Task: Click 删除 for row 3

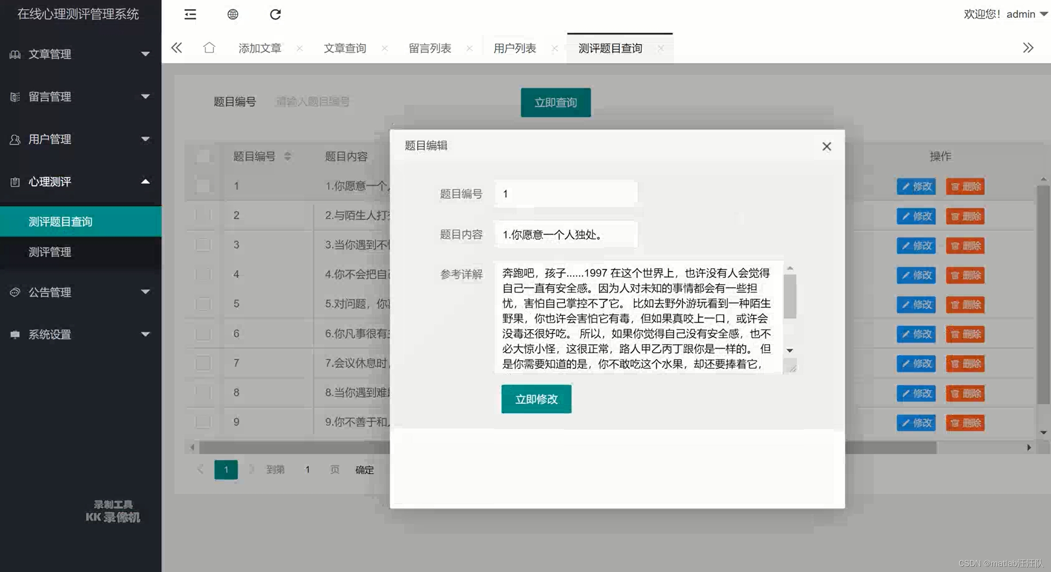Action: coord(965,245)
